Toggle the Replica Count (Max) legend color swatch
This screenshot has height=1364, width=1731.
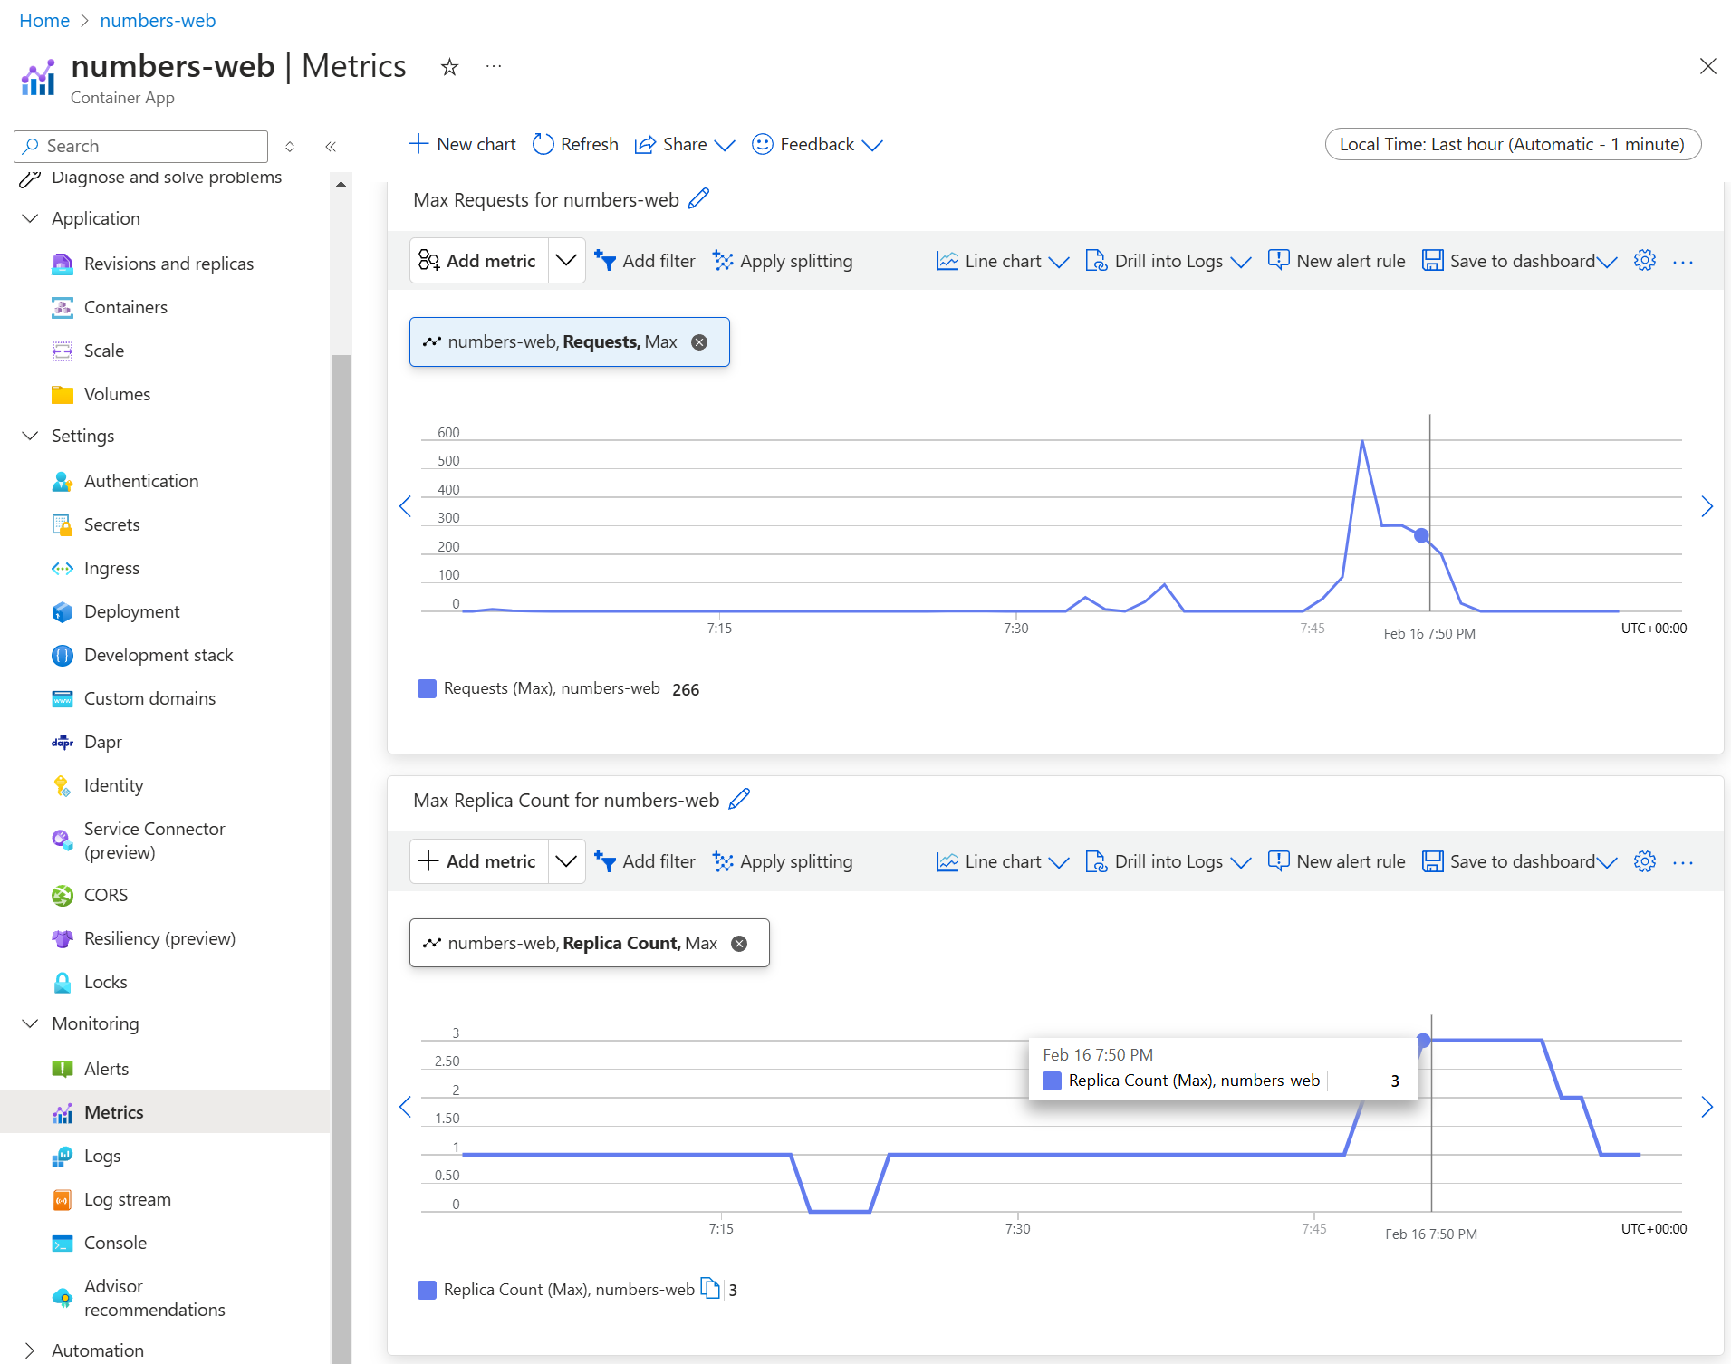[427, 1290]
